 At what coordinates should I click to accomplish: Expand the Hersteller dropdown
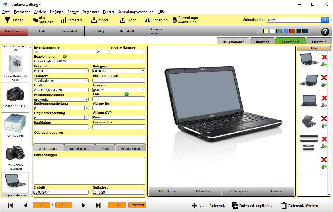(x=86, y=71)
